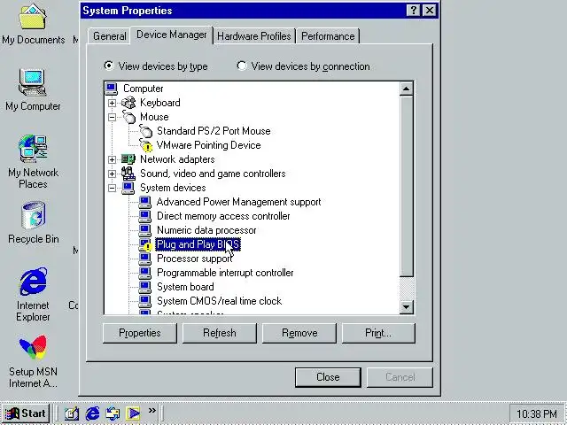Select the Processor support label
567x425 pixels.
[x=194, y=259]
